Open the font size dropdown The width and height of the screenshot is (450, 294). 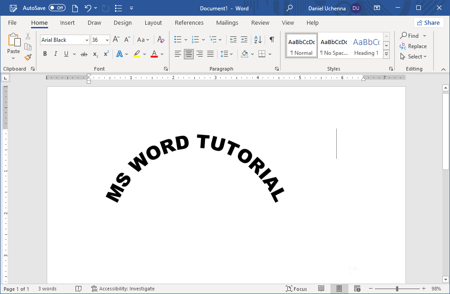(107, 40)
